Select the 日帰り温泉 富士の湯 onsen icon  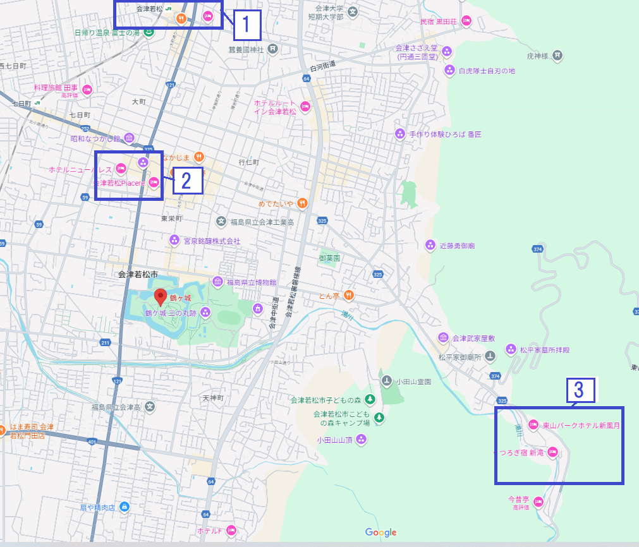(x=149, y=32)
